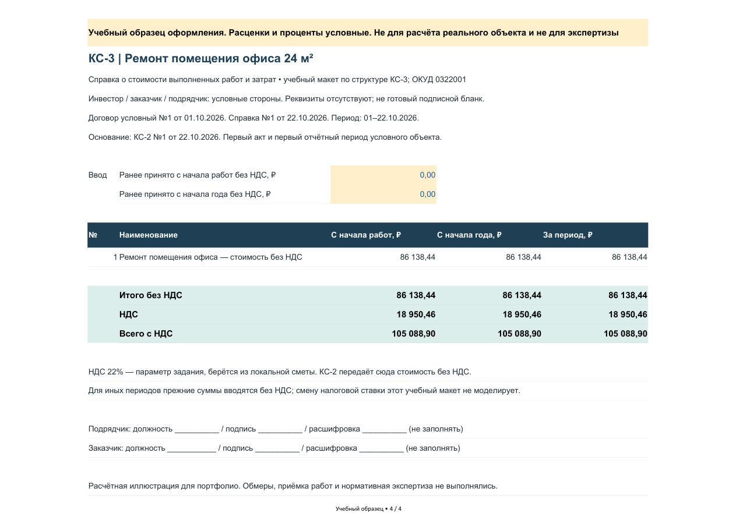Click the «Заказчик: должность» signature line
This screenshot has height=520, width=736.
[274, 448]
